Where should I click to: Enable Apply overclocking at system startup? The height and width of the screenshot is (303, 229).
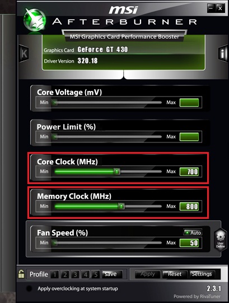[x=29, y=288]
